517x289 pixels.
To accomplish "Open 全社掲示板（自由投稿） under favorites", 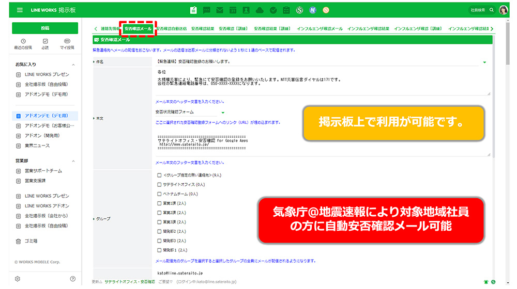I will [46, 85].
